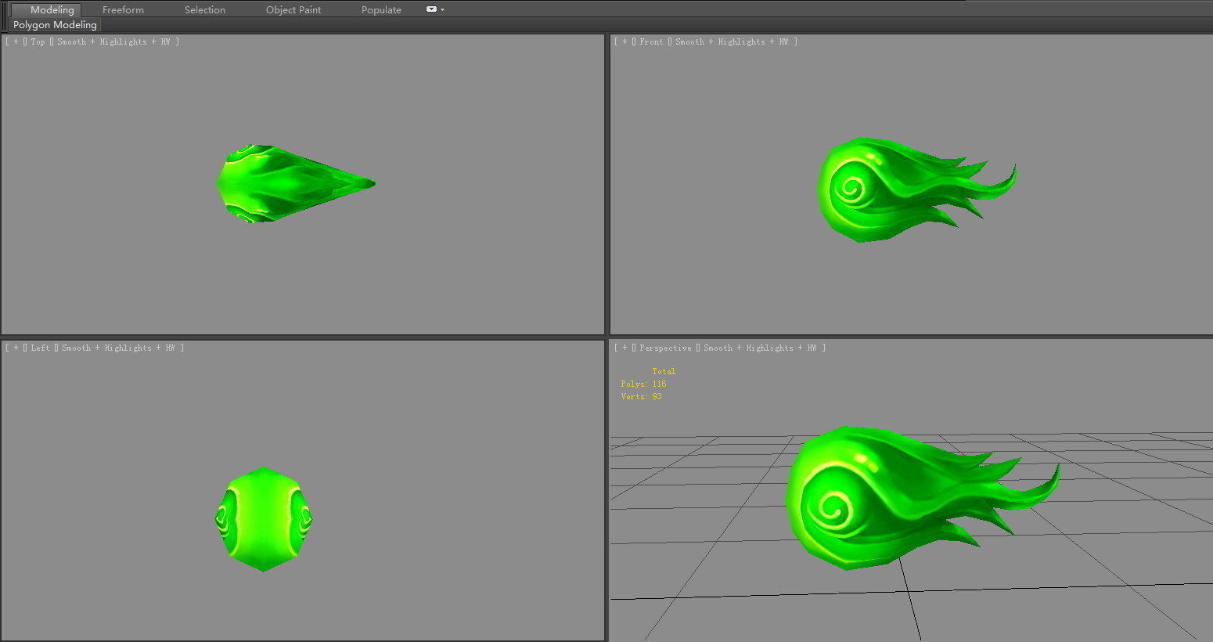This screenshot has width=1213, height=642.
Task: Open the Populate ribbon tab
Action: pyautogui.click(x=381, y=10)
